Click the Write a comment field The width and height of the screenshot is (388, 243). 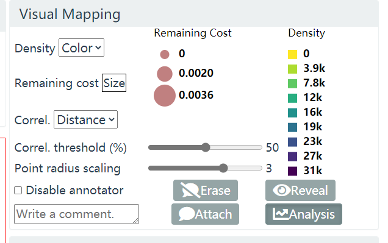pyautogui.click(x=76, y=214)
